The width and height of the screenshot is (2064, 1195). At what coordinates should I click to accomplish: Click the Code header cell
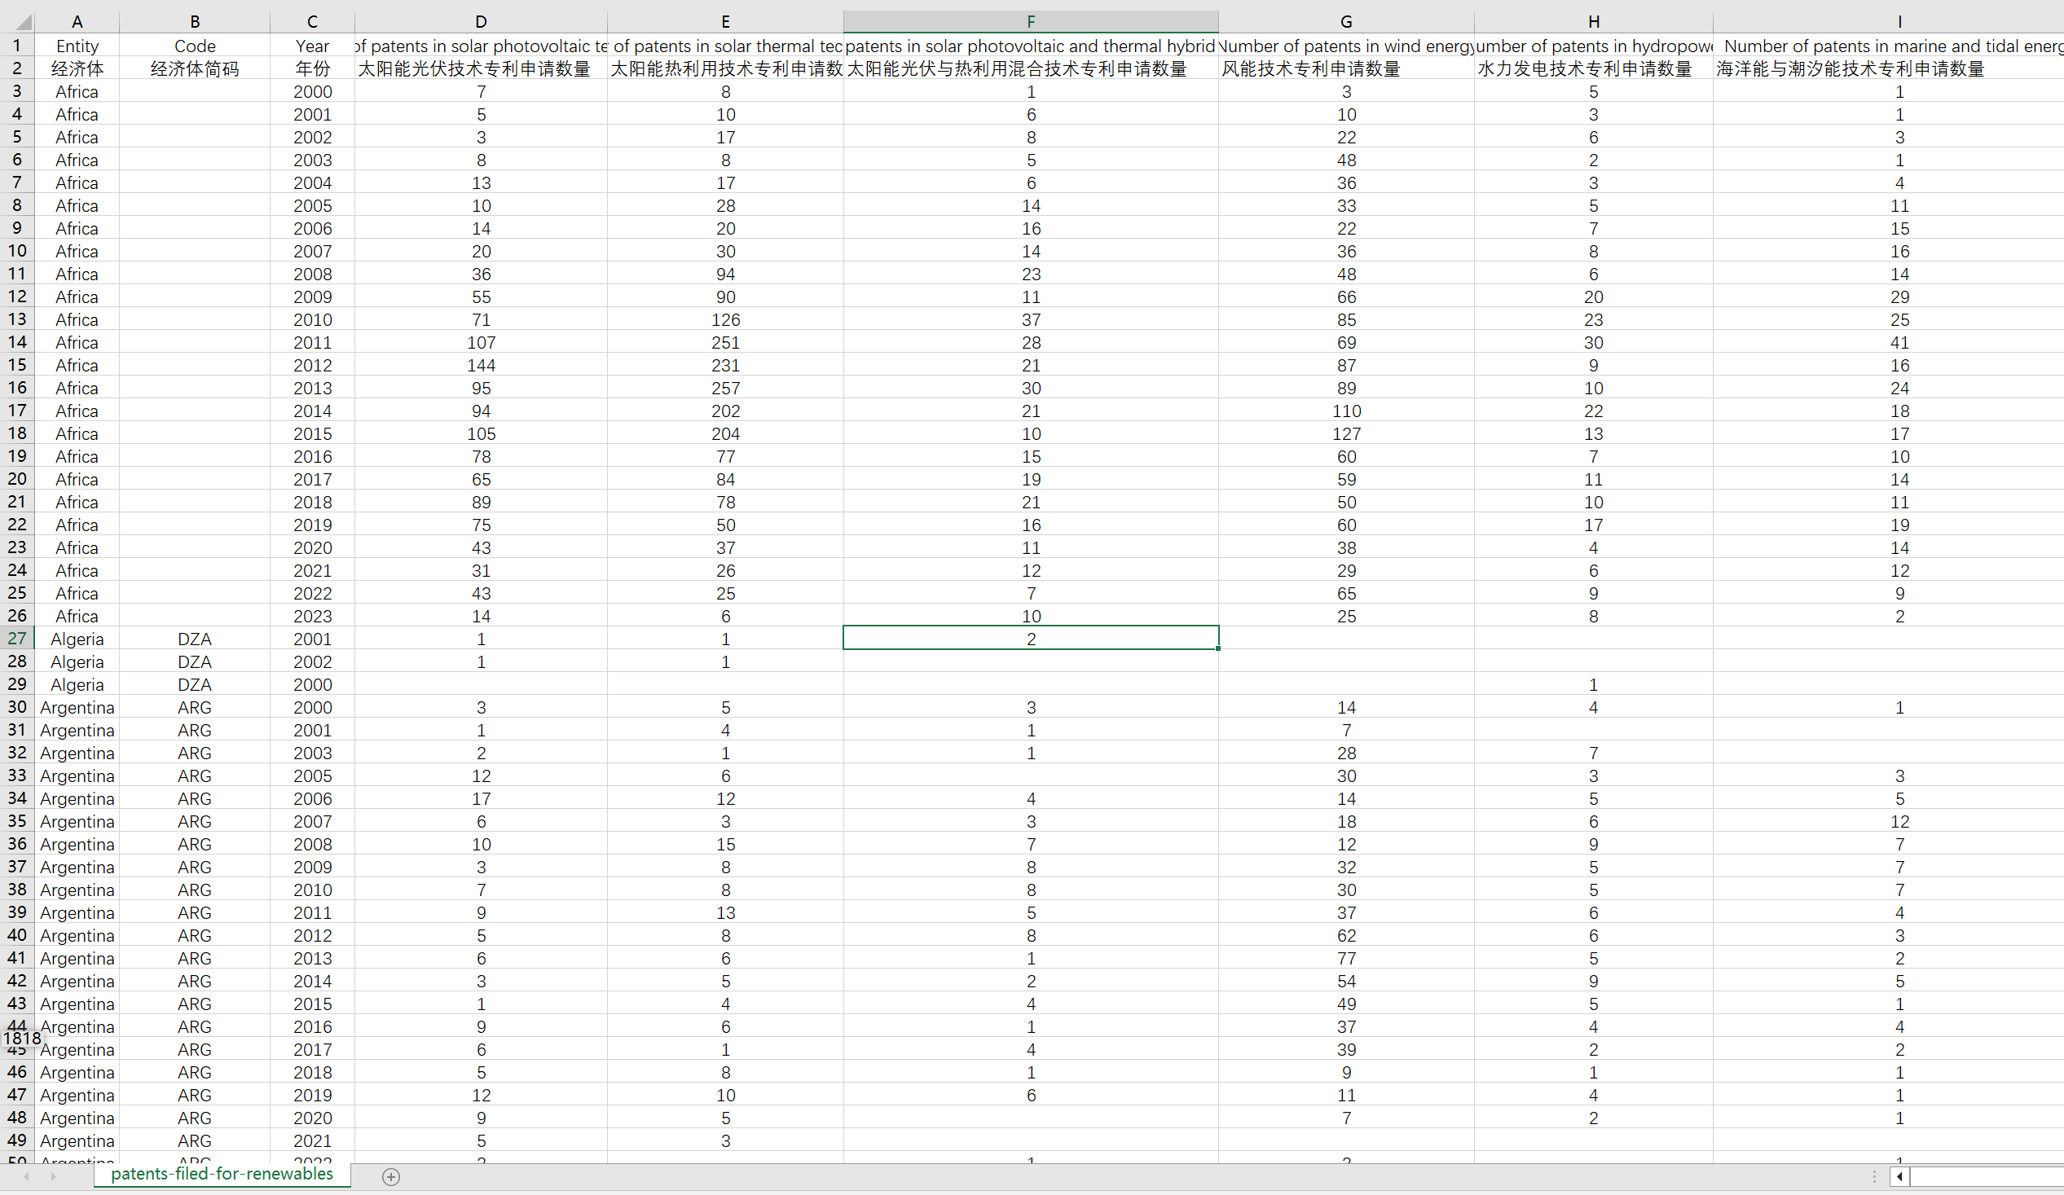(x=194, y=46)
